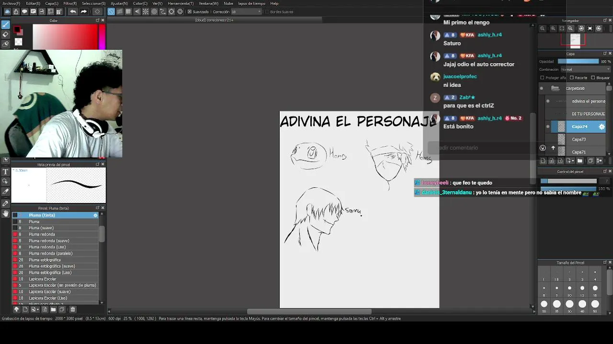Turn off snap with the Snap Off icon

point(111,11)
